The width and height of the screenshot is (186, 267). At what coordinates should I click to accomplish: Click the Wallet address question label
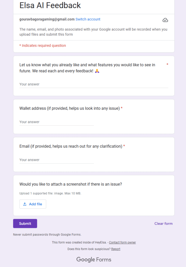coord(70,108)
